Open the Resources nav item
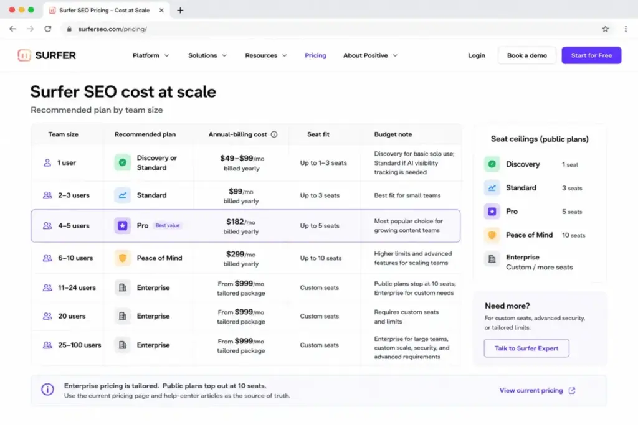 pos(261,55)
